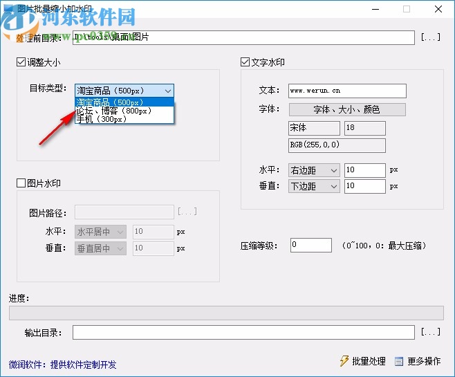
Task: Click the 文本 watermark text field
Action: pyautogui.click(x=347, y=91)
